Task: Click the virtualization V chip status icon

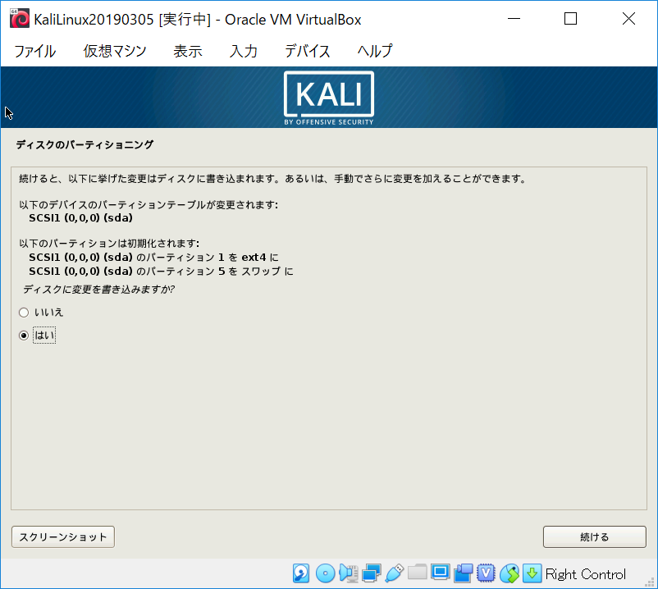Action: tap(486, 573)
